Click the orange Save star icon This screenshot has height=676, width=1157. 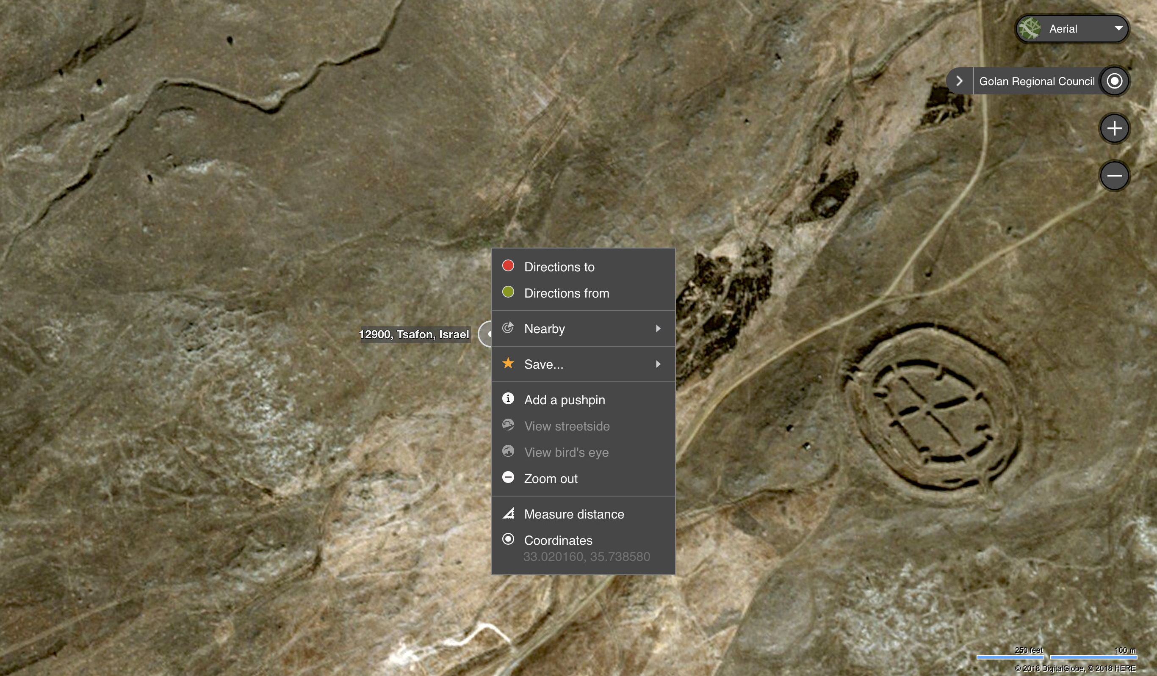pos(508,364)
